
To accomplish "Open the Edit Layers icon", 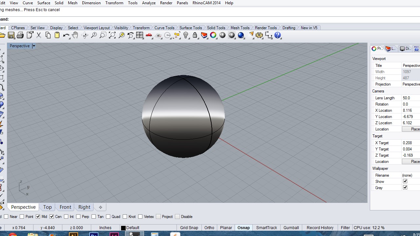I will pyautogui.click(x=204, y=35).
